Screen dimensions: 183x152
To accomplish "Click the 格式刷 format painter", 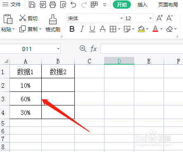I will [53, 23].
